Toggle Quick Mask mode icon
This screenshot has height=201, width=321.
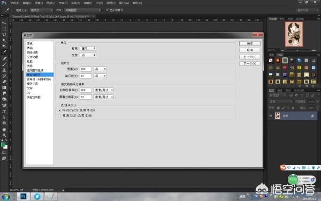pos(4,152)
